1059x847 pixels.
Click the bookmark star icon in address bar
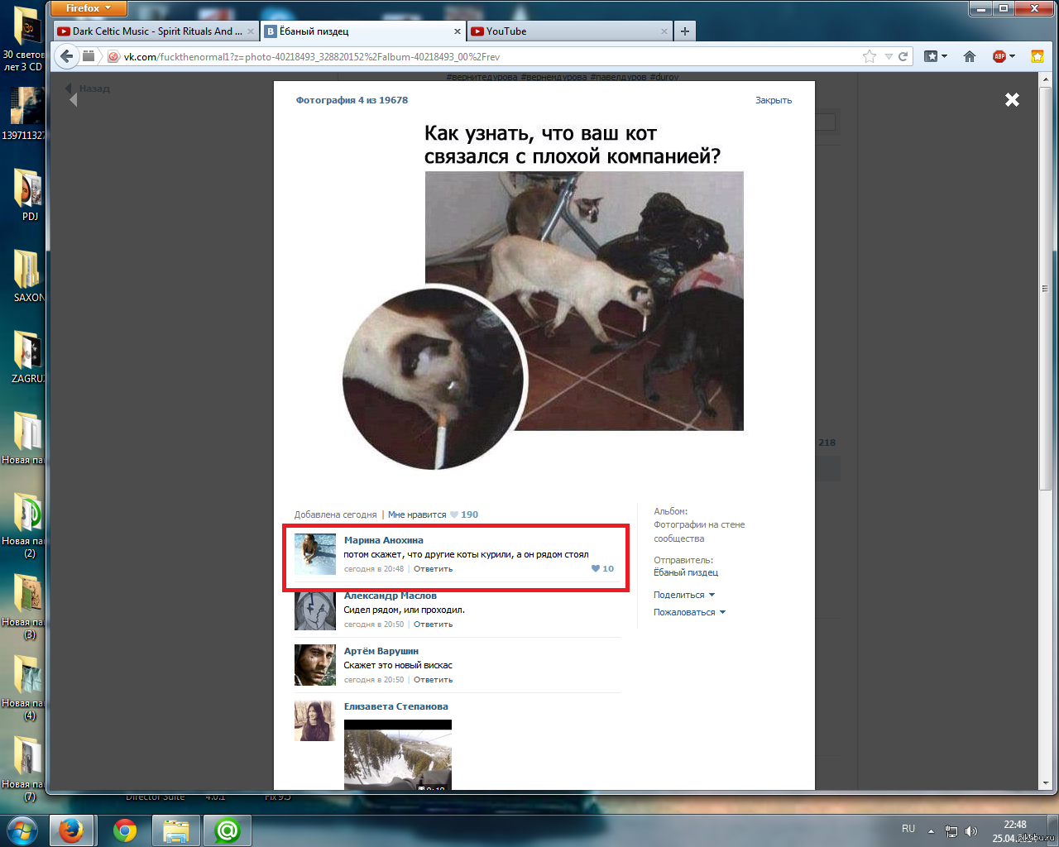(x=870, y=56)
